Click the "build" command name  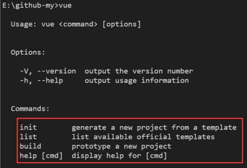point(30,146)
